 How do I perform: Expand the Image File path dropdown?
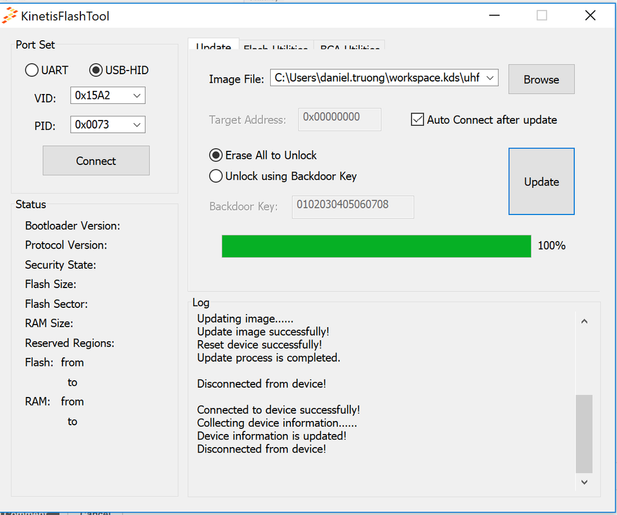[x=490, y=77]
